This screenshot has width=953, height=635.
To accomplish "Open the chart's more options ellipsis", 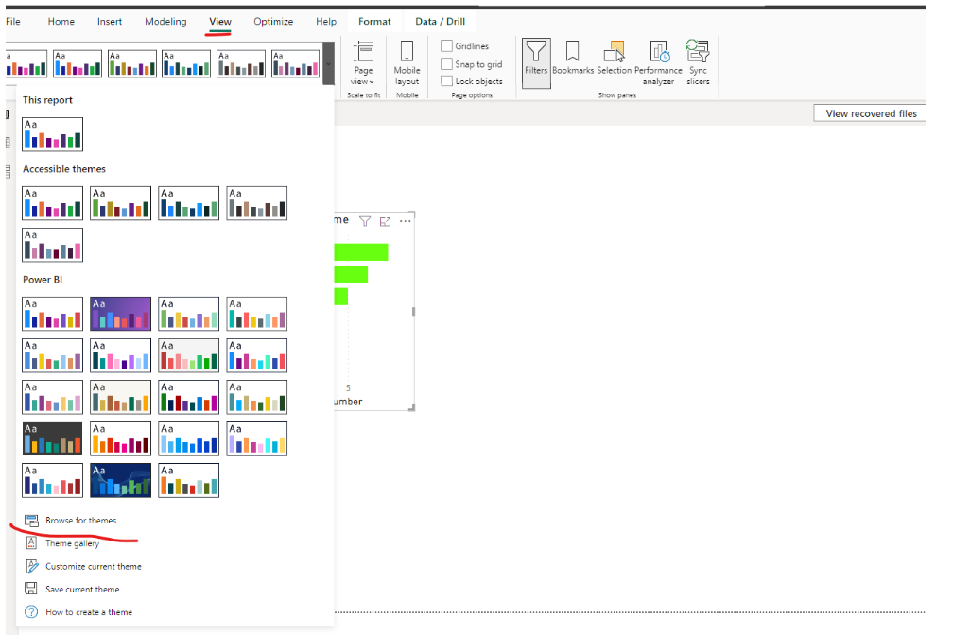I will click(x=406, y=221).
